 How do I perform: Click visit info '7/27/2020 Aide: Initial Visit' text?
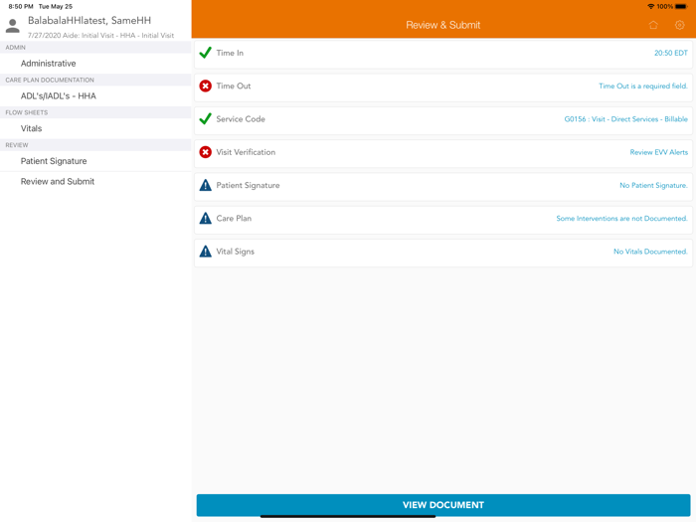[71, 35]
